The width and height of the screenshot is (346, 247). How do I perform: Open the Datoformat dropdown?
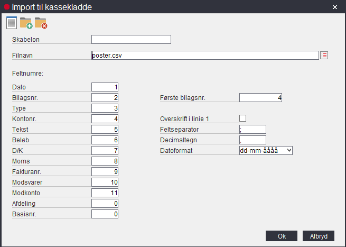[x=266, y=150]
